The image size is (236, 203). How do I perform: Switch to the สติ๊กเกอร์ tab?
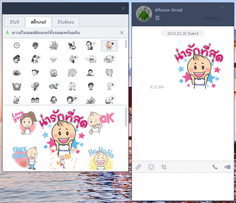pos(39,22)
